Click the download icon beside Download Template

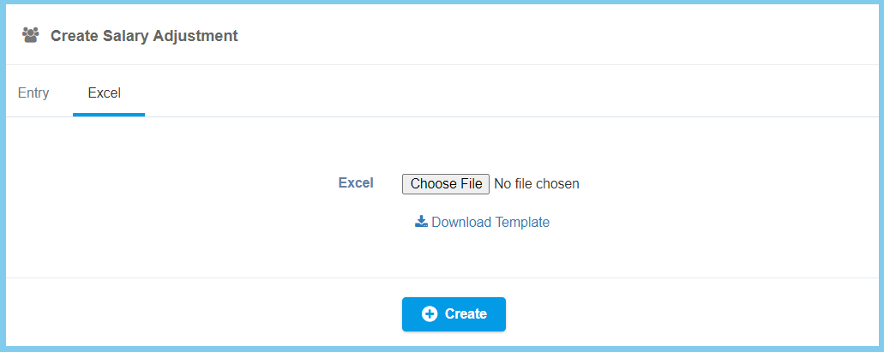[421, 222]
